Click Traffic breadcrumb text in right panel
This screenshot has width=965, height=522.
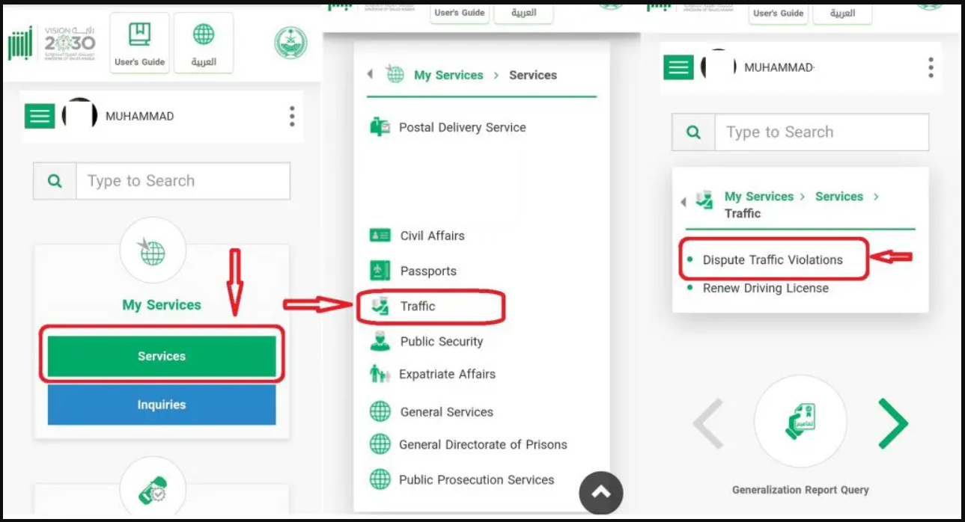[x=743, y=213]
